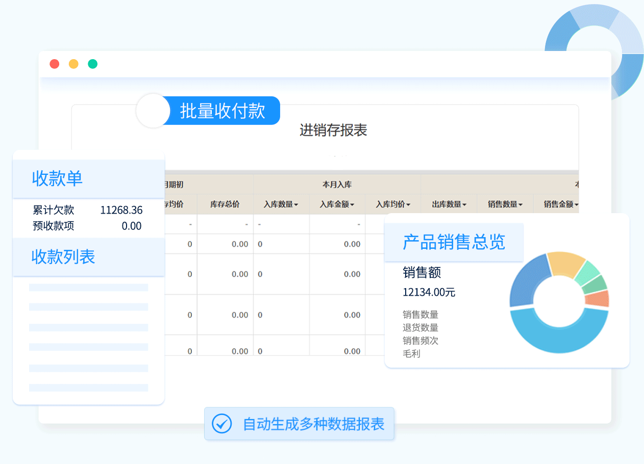644x464 pixels.
Task: Click the yellow window dot
Action: tap(73, 64)
